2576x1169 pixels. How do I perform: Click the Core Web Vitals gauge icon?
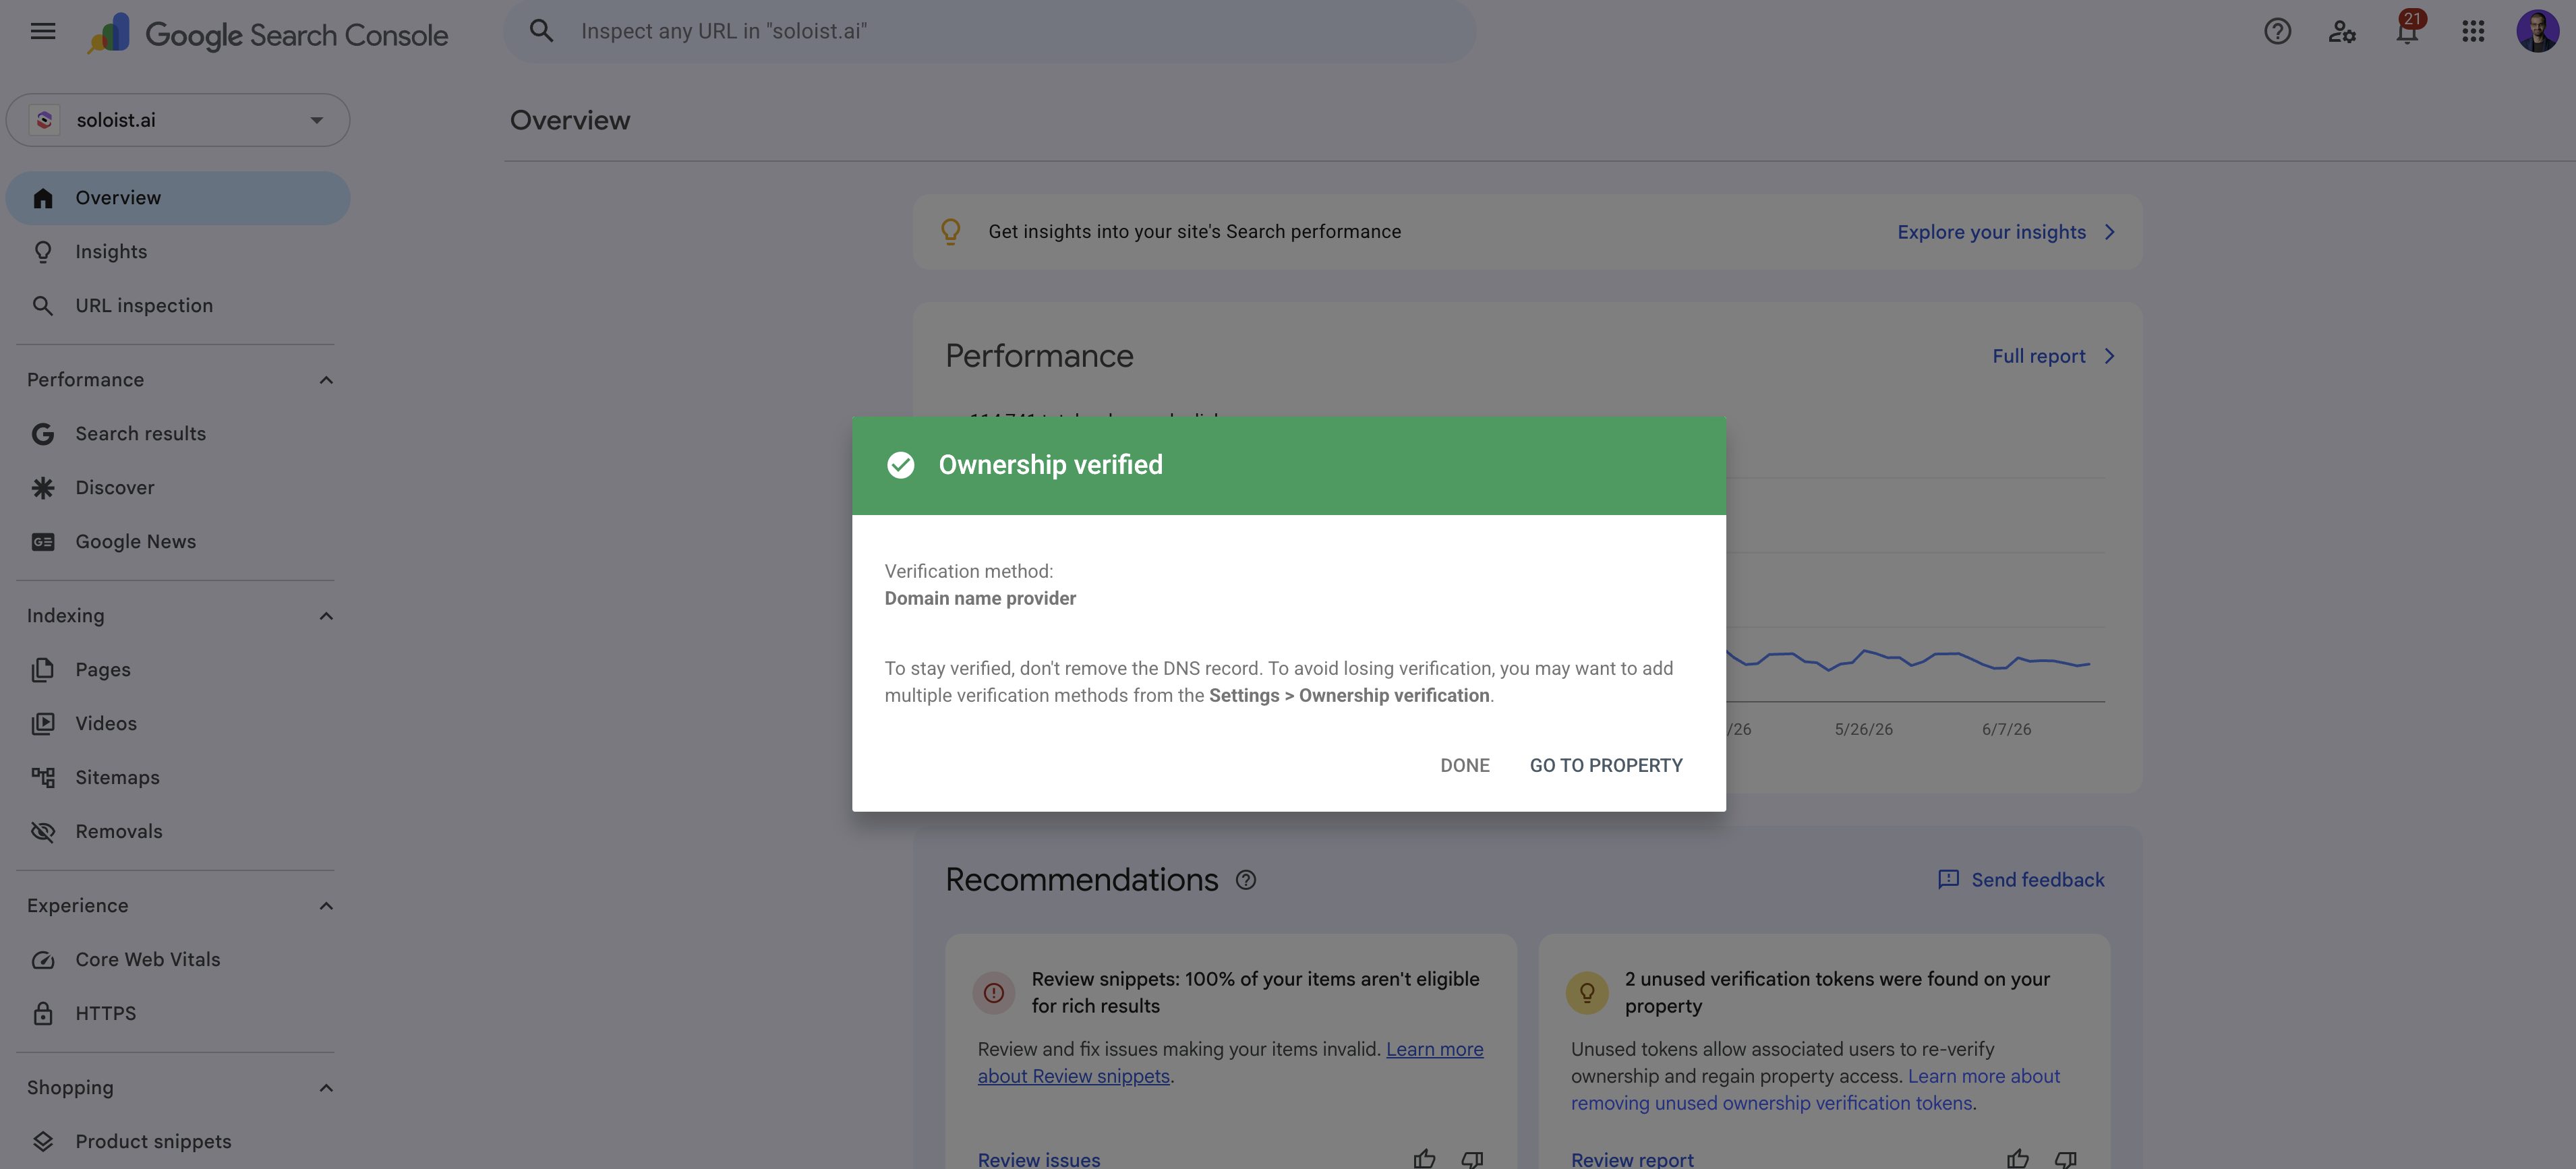42,960
